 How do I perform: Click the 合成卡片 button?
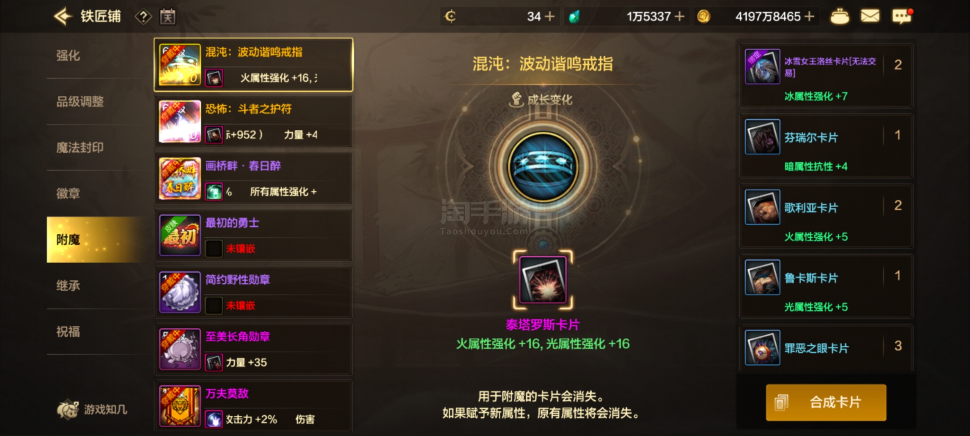[x=826, y=402]
